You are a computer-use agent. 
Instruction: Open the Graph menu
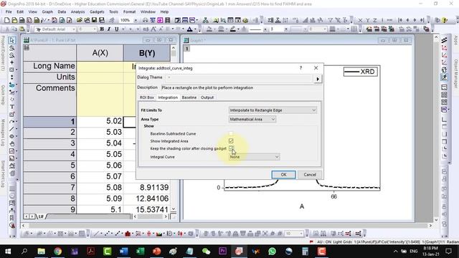point(47,11)
